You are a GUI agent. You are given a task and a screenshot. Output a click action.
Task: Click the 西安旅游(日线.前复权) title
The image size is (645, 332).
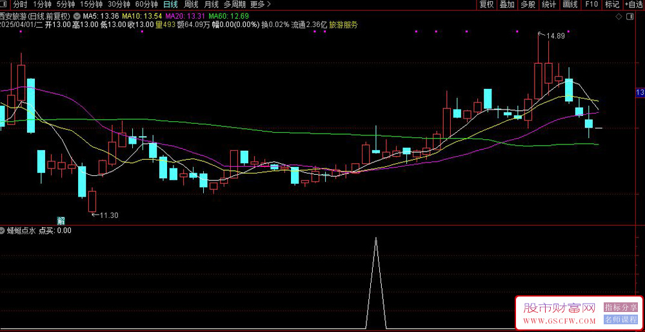35,16
